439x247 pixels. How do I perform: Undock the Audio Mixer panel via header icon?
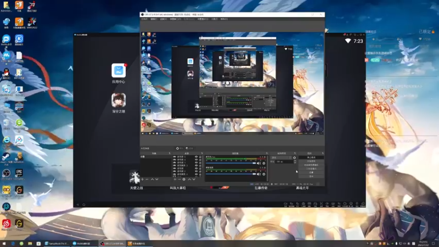(x=267, y=154)
